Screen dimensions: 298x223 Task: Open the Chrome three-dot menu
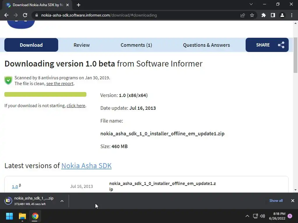point(292,15)
